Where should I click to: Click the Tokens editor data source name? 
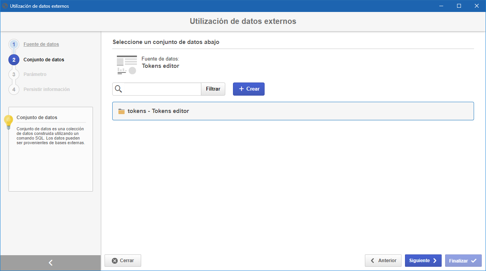[x=160, y=66]
